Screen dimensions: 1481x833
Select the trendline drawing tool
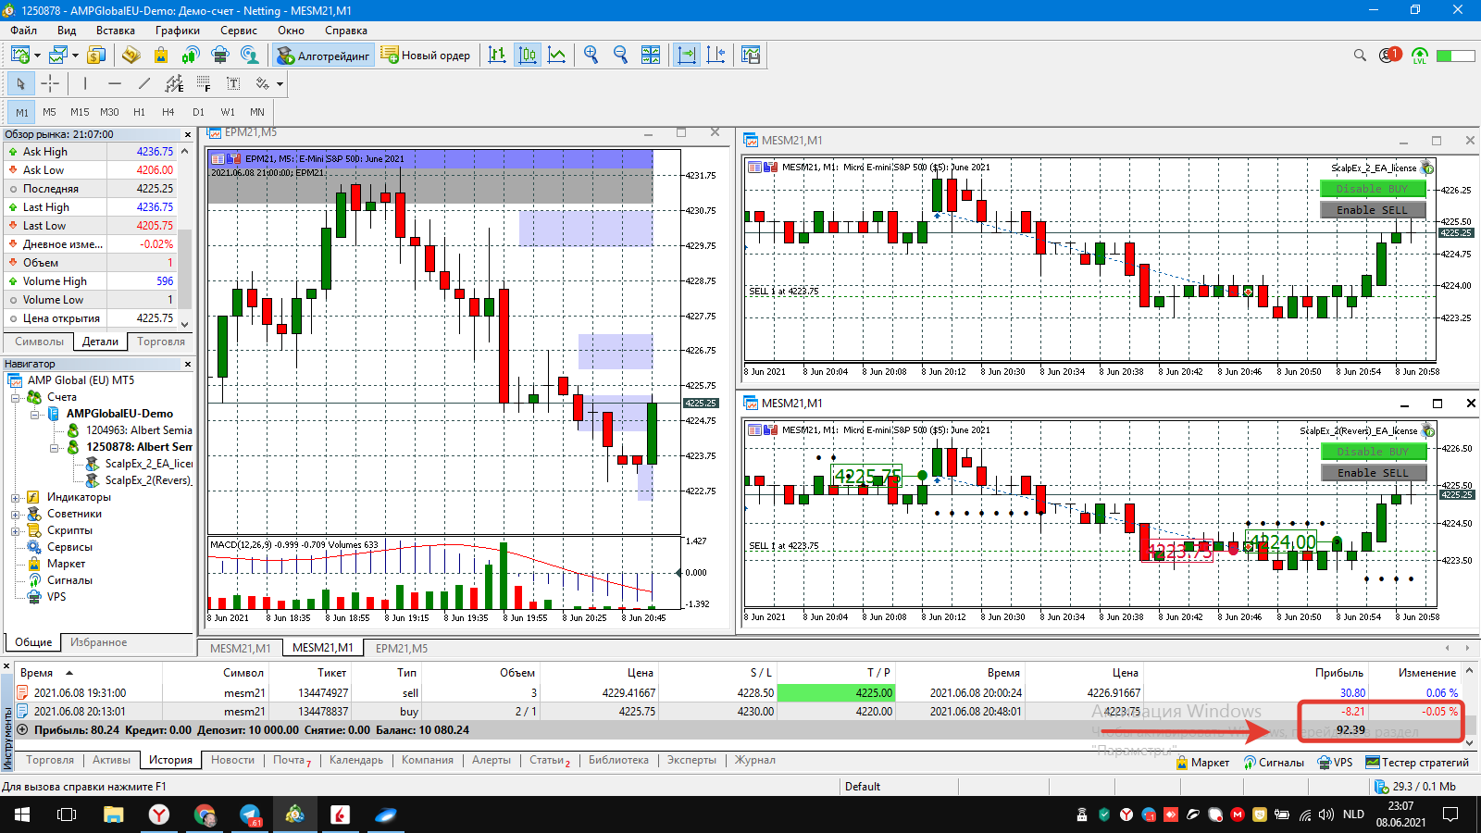pyautogui.click(x=144, y=84)
